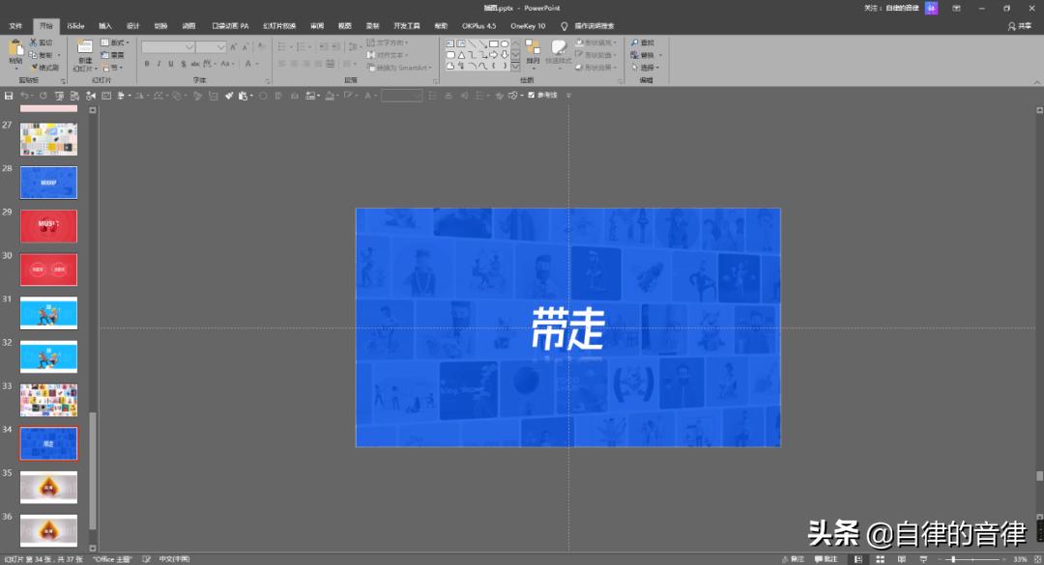The width and height of the screenshot is (1044, 565).
Task: Click the New Slide (新建幻灯片) button
Action: click(84, 55)
